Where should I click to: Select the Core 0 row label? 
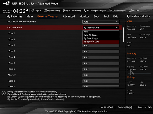[12, 33]
